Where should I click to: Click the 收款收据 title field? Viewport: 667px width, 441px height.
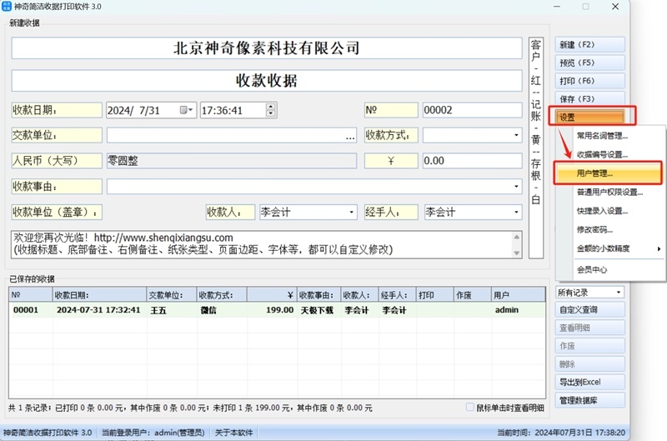(x=267, y=80)
